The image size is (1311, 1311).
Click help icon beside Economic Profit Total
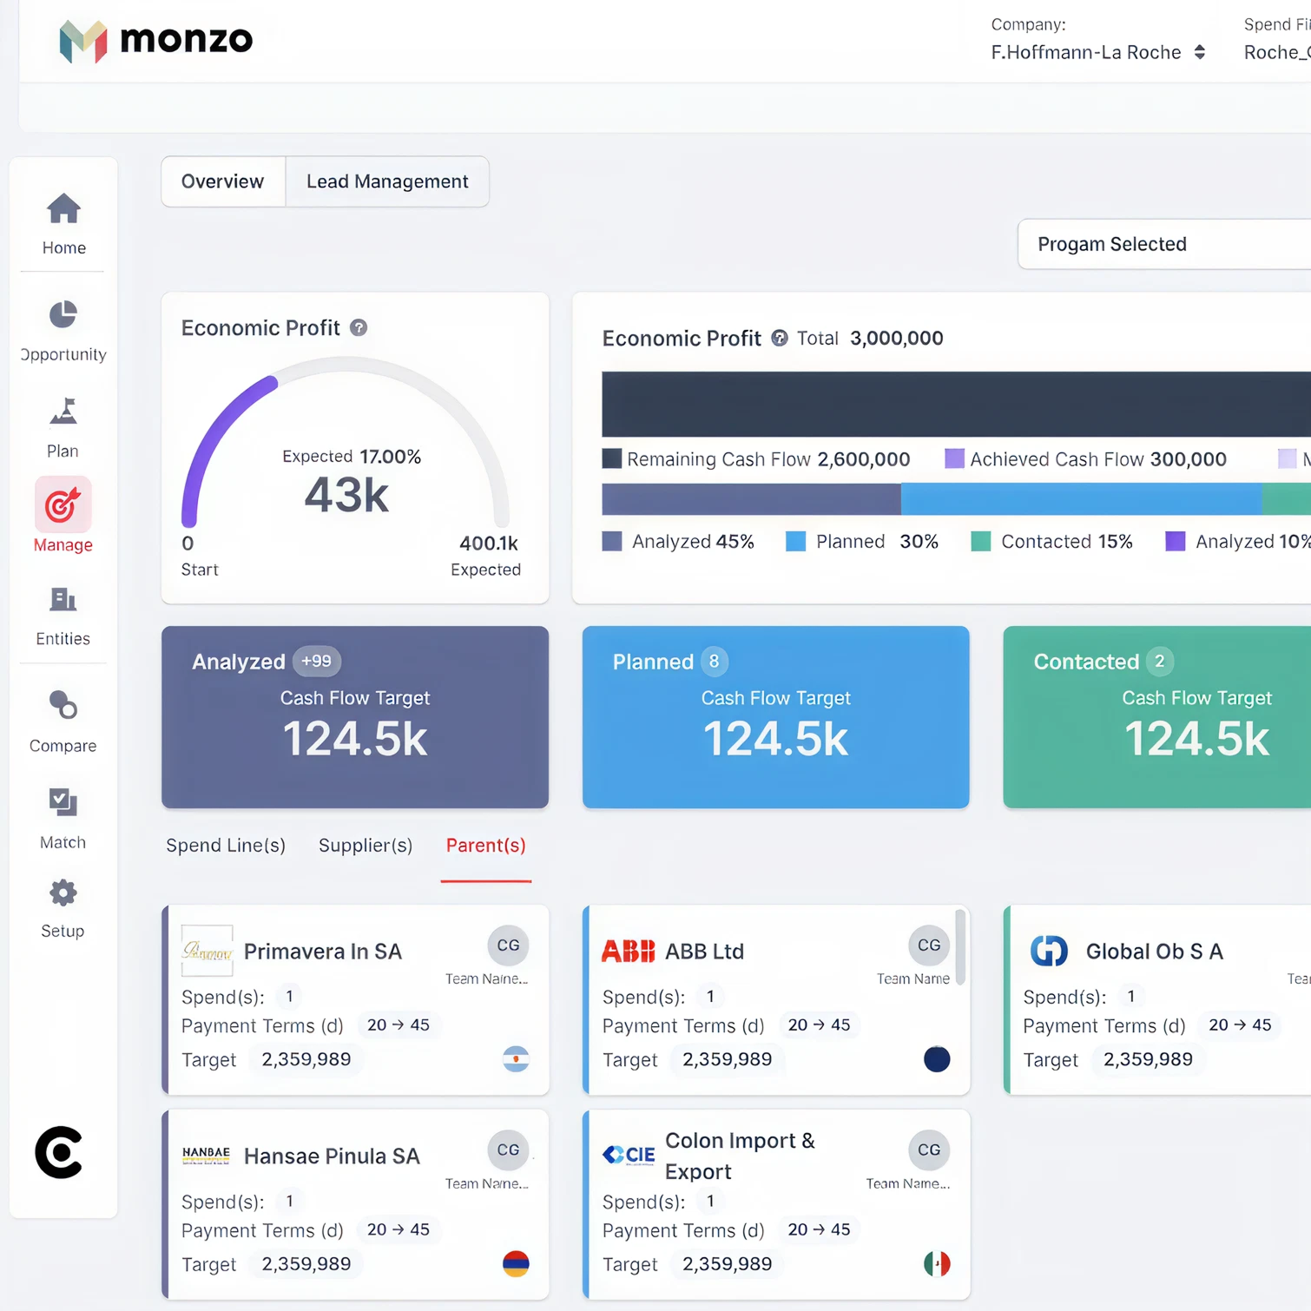click(x=780, y=338)
